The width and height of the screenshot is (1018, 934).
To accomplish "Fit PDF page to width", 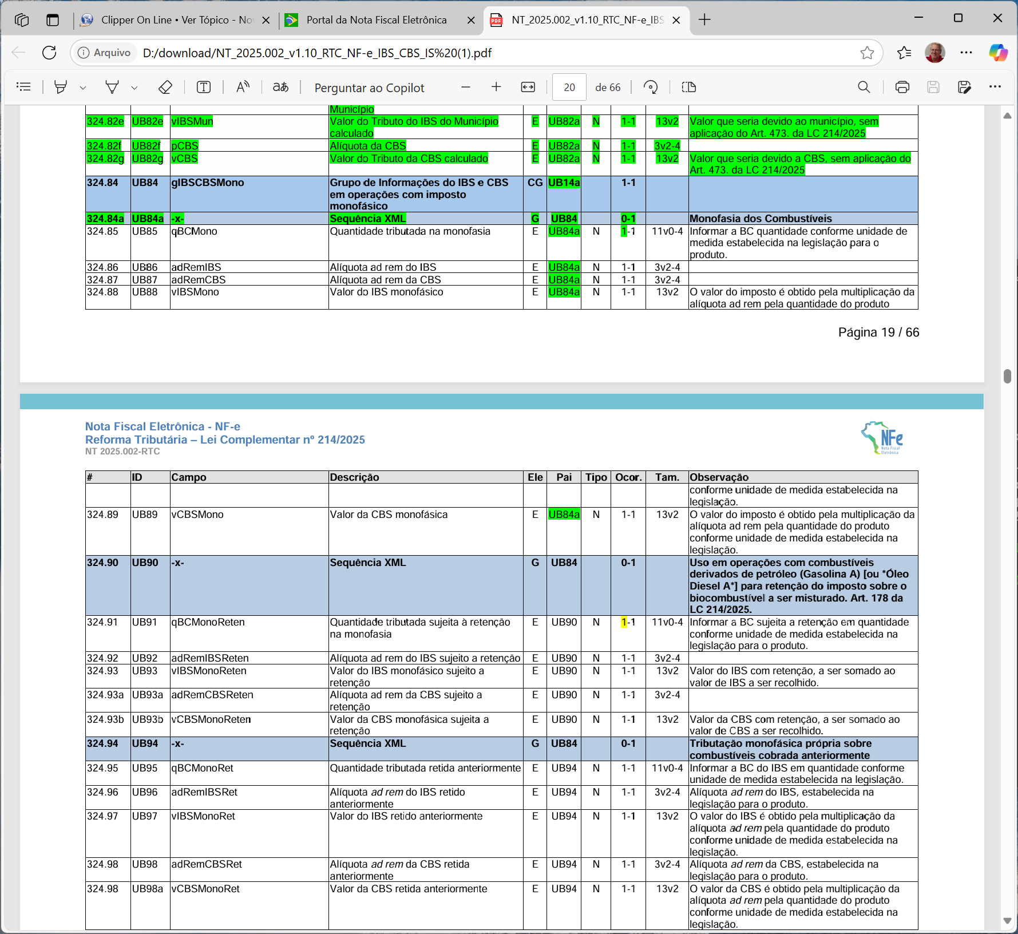I will (528, 87).
